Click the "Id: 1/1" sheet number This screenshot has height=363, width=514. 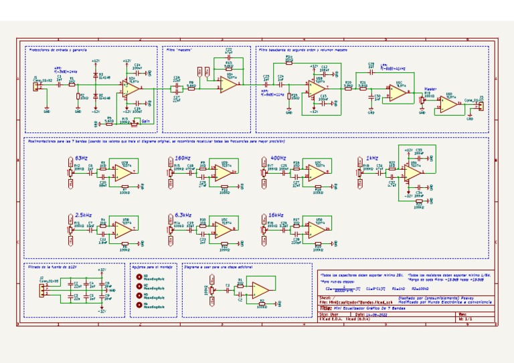coord(466,318)
